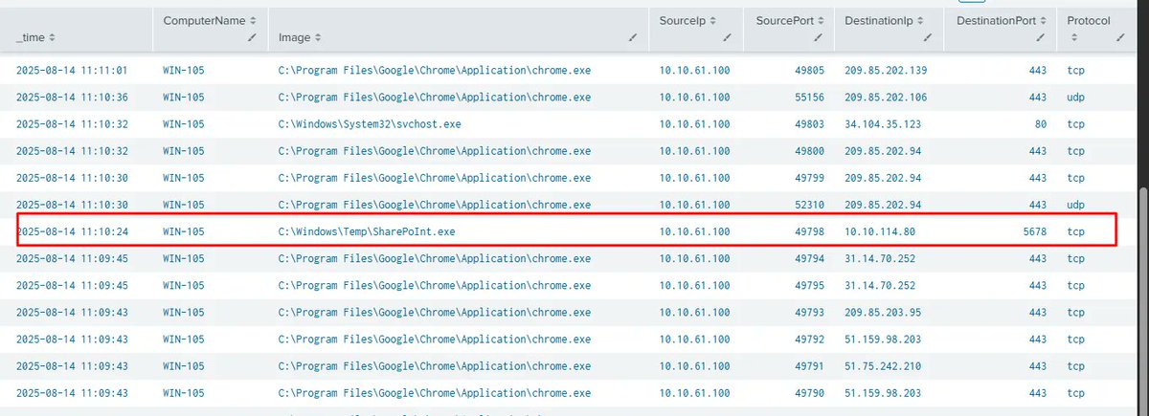
Task: Open the pencil edit icon for SourceIp column
Action: (728, 37)
